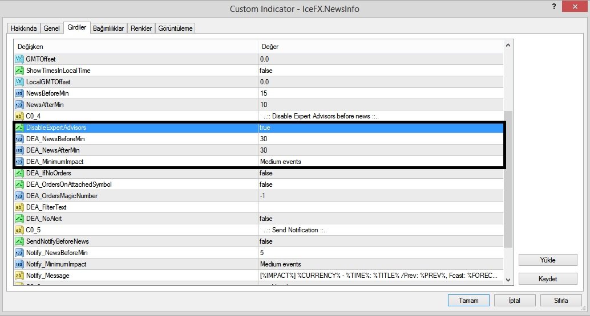
Task: Click the DEA_NoAlert boolean icon
Action: pos(19,219)
